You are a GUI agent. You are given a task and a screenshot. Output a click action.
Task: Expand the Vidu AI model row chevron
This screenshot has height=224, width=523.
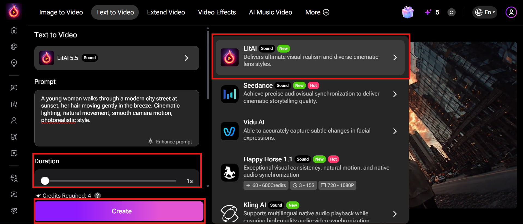(x=395, y=131)
